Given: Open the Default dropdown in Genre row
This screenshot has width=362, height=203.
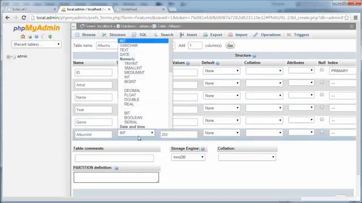Looking at the screenshot, I should 221,120.
